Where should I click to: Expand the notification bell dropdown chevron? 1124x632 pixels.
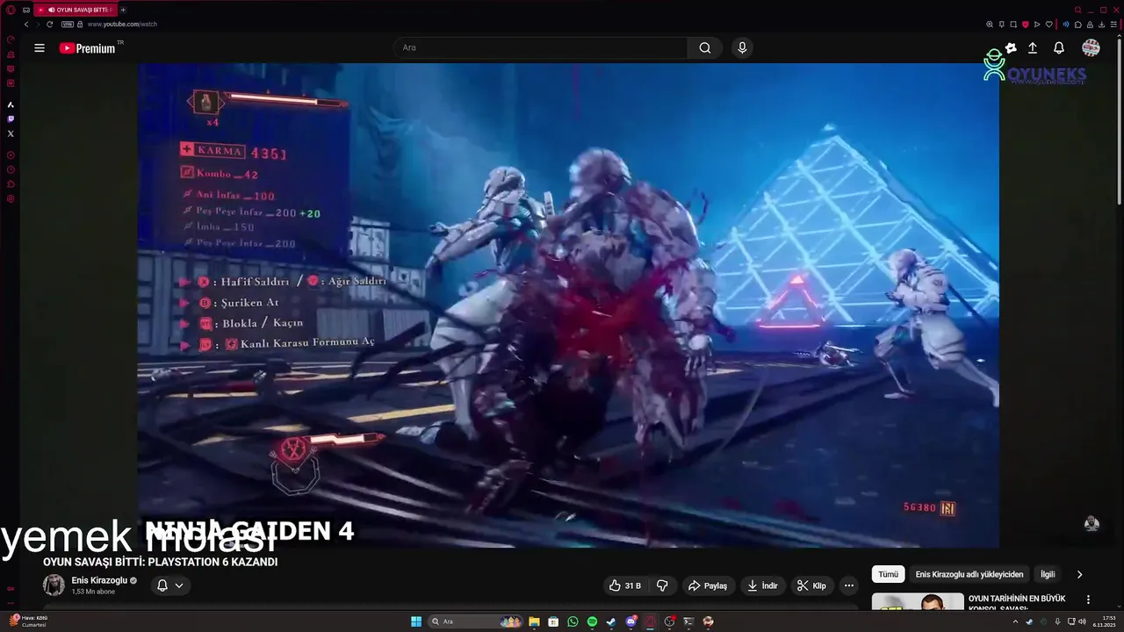click(x=179, y=585)
